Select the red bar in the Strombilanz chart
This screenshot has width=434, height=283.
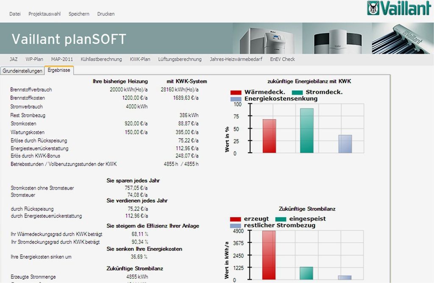click(x=269, y=255)
